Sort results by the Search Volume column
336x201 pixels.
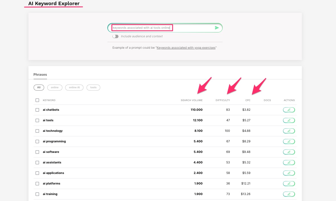tap(192, 100)
